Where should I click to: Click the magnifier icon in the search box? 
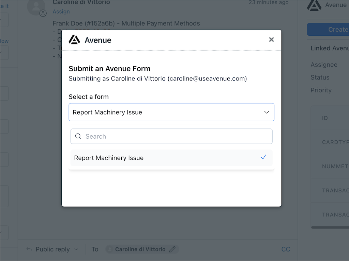pos(78,136)
